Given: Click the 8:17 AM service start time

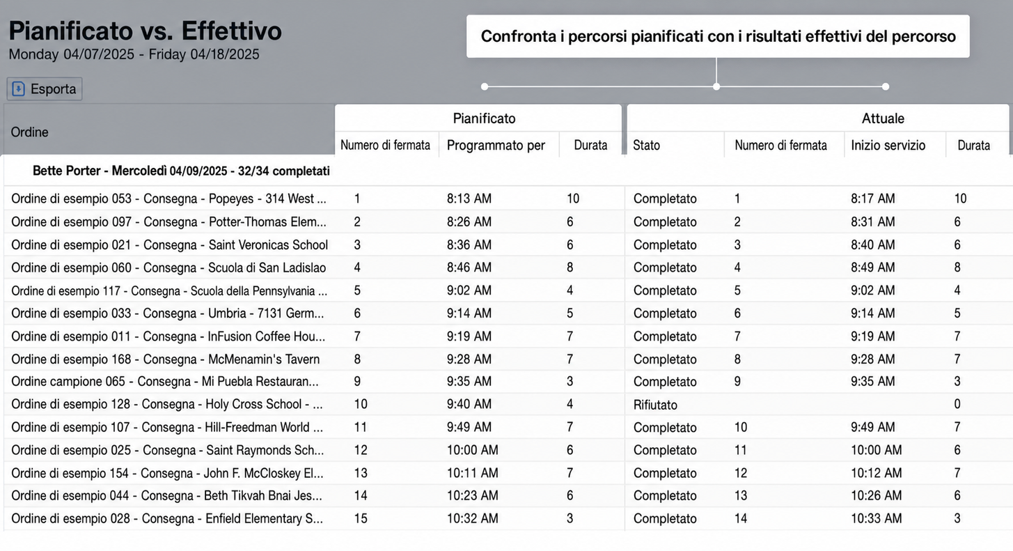Looking at the screenshot, I should [873, 199].
